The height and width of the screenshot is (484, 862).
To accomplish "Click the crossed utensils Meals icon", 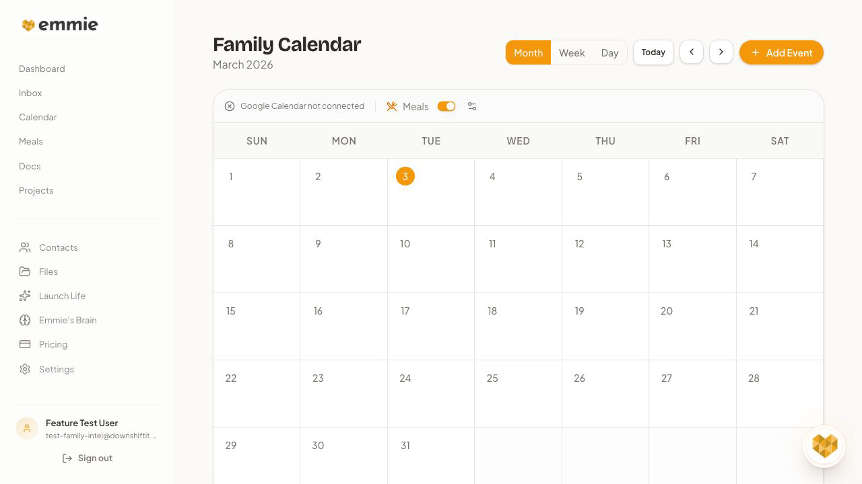I will coord(391,106).
